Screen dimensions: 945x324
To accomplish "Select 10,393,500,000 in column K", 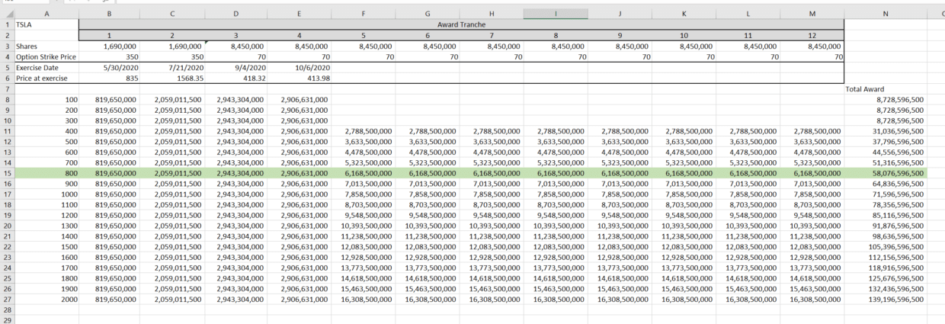I will 683,226.
